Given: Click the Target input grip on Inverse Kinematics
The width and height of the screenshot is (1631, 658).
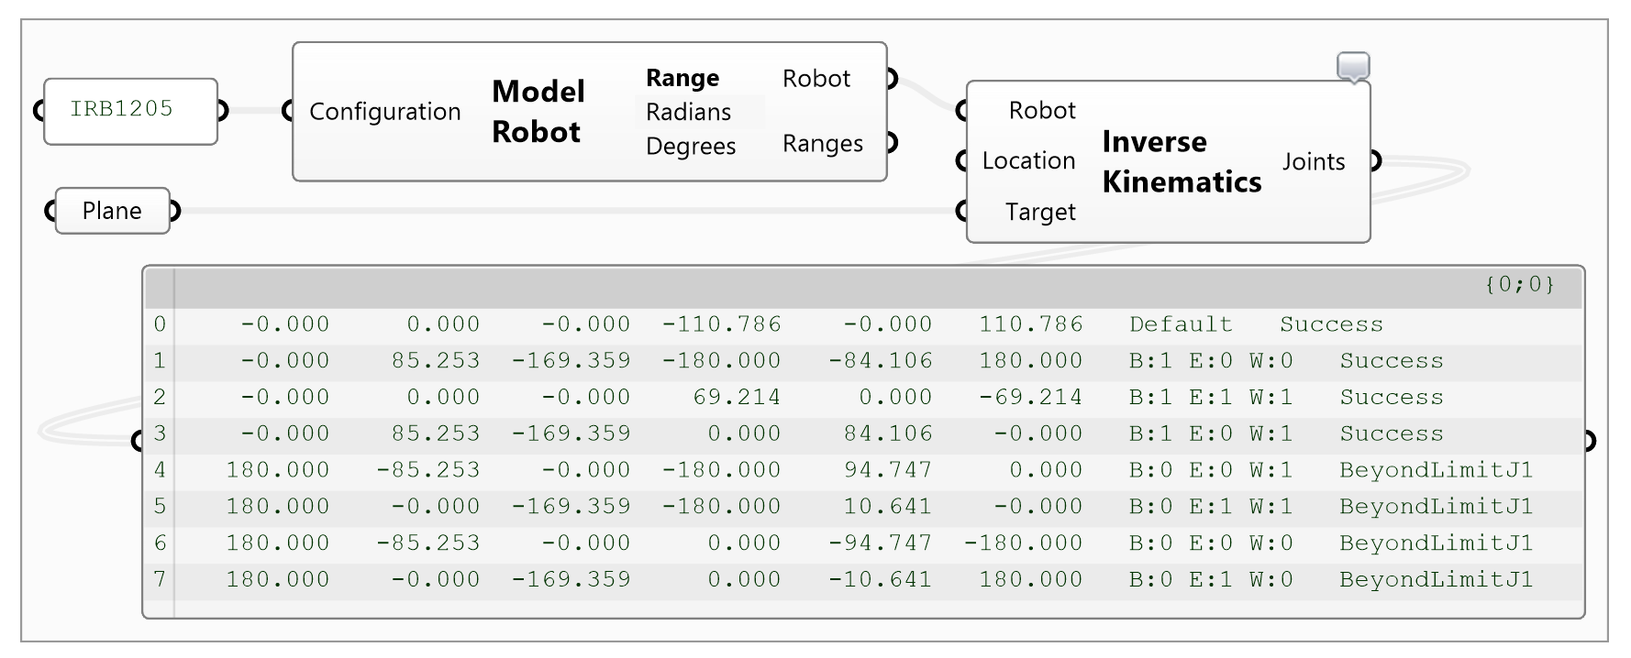Looking at the screenshot, I should click(x=960, y=212).
